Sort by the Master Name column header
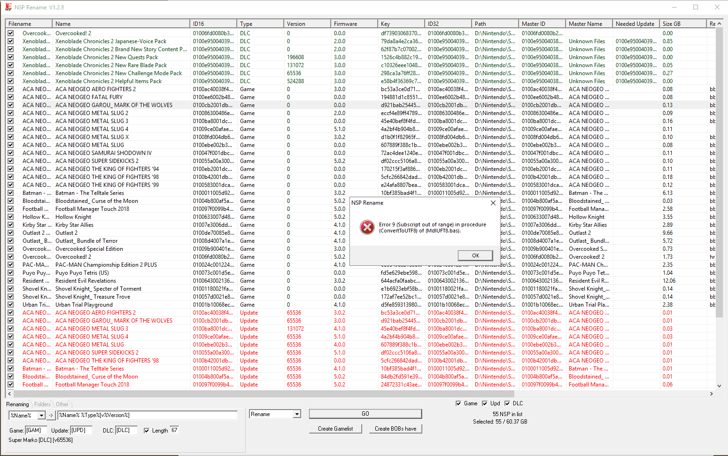This screenshot has width=728, height=456. click(x=589, y=24)
